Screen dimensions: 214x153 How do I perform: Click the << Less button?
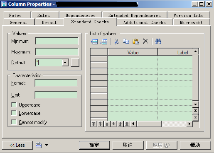[x=17, y=145]
